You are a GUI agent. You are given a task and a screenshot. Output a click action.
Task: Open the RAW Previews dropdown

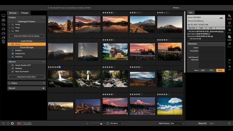click(178, 124)
